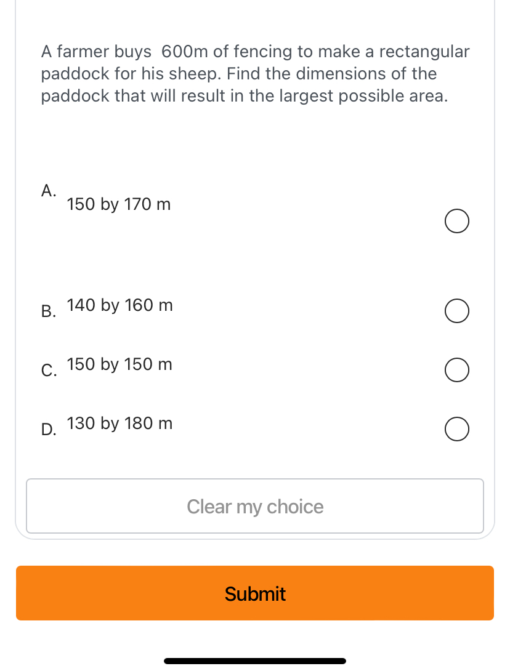Screen dimensions: 510x666
Task: Tap the "140 by 160 m" answer text
Action: [119, 305]
